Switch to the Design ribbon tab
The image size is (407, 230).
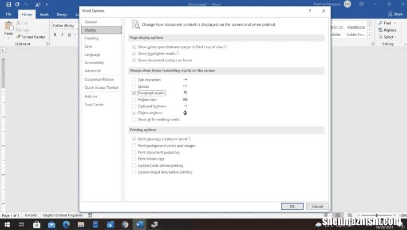[x=62, y=14]
